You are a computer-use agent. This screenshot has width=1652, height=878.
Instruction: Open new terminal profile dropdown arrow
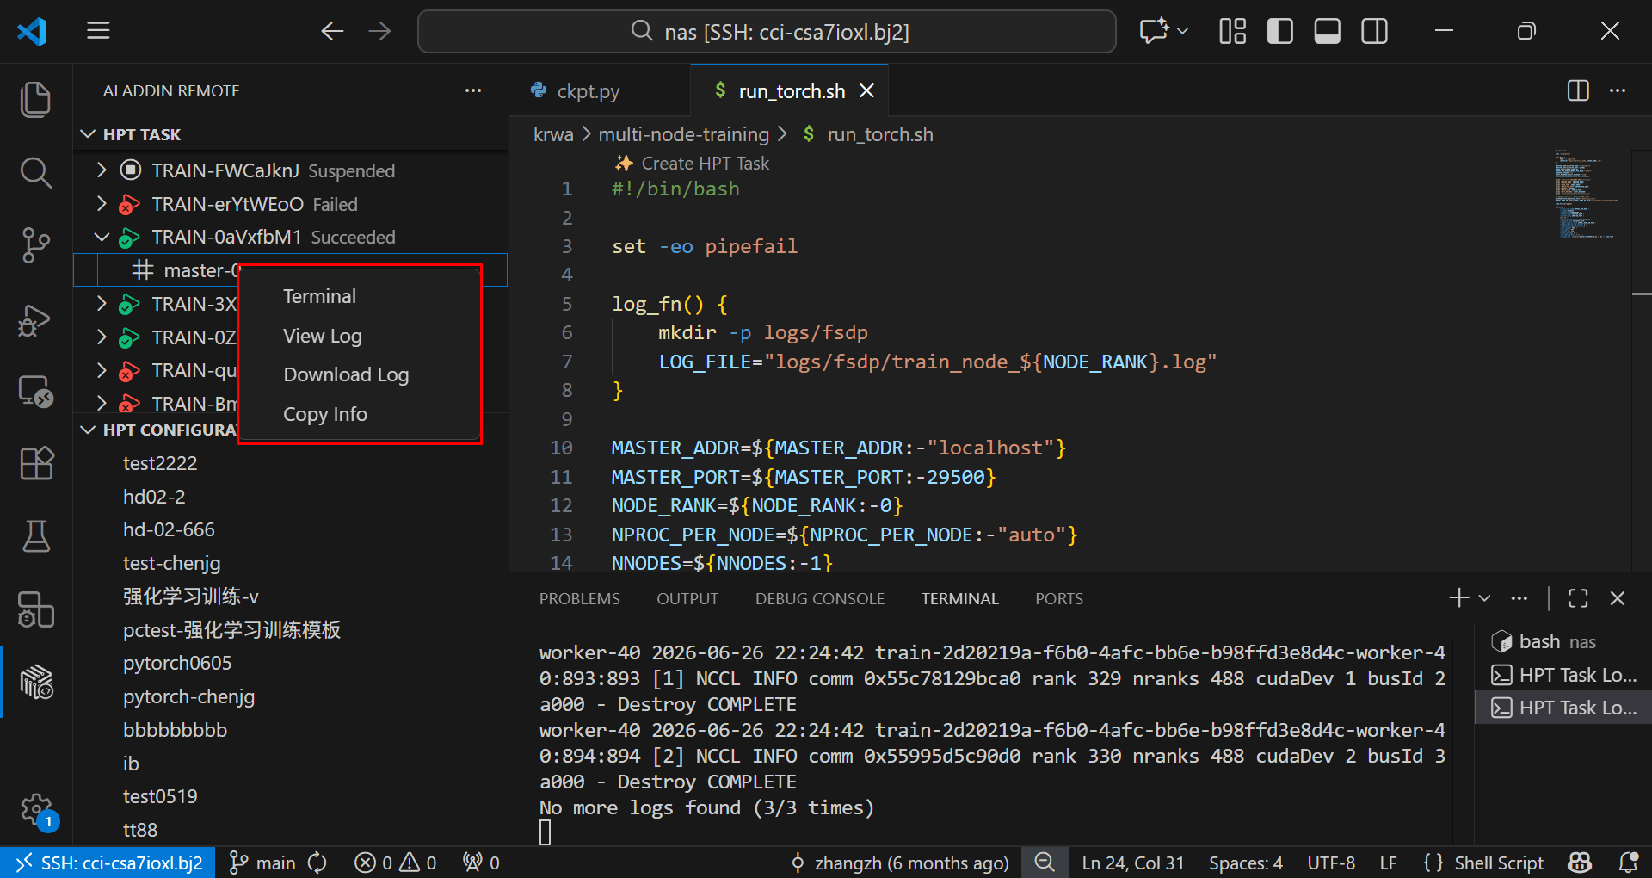[1484, 598]
